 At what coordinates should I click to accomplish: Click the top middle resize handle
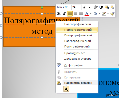click(x=42, y=14)
